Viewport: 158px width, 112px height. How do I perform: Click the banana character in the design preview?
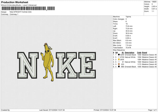pyautogui.click(x=48, y=62)
